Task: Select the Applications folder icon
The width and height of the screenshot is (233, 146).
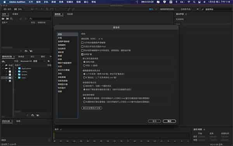Action: [x=19, y=69]
